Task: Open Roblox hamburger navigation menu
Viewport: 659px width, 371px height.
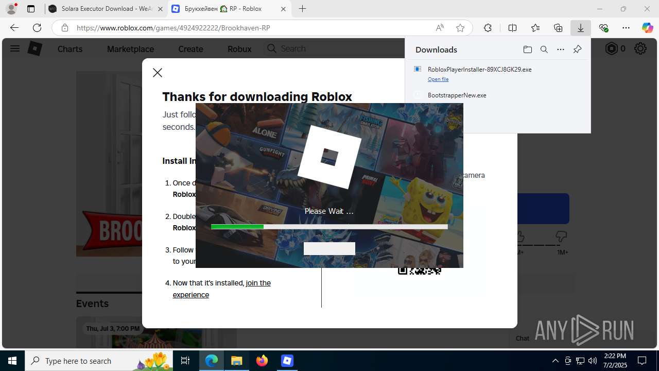Action: pos(15,48)
